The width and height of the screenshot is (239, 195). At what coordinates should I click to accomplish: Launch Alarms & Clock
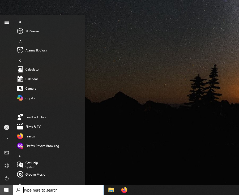tap(36, 50)
